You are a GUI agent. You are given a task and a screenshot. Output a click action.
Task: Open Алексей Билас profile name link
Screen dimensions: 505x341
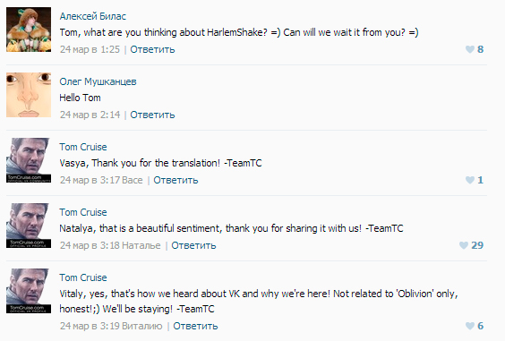(x=93, y=16)
